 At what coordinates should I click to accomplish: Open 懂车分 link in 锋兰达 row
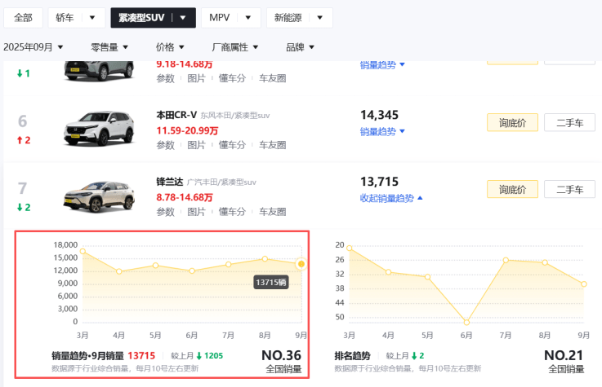232,212
